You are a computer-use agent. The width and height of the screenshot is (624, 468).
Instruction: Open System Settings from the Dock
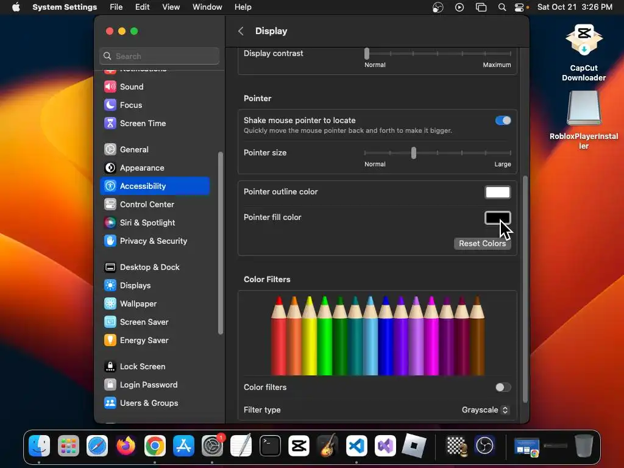(212, 445)
